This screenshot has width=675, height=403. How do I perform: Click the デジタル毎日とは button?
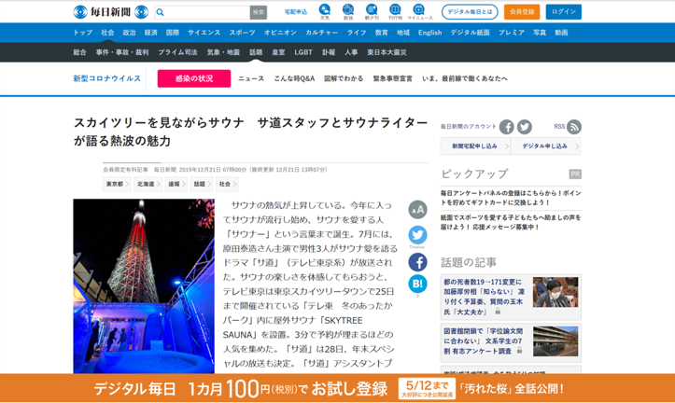point(470,12)
